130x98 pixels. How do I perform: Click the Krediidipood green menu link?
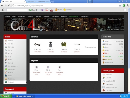click(x=74, y=16)
